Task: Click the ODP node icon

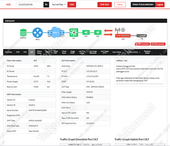Action: point(98,32)
